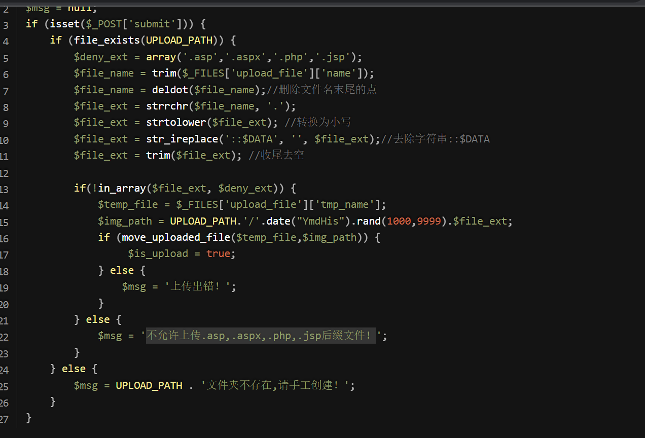This screenshot has width=645, height=438.
Task: Click the trim call on line 11
Action: [x=158, y=155]
